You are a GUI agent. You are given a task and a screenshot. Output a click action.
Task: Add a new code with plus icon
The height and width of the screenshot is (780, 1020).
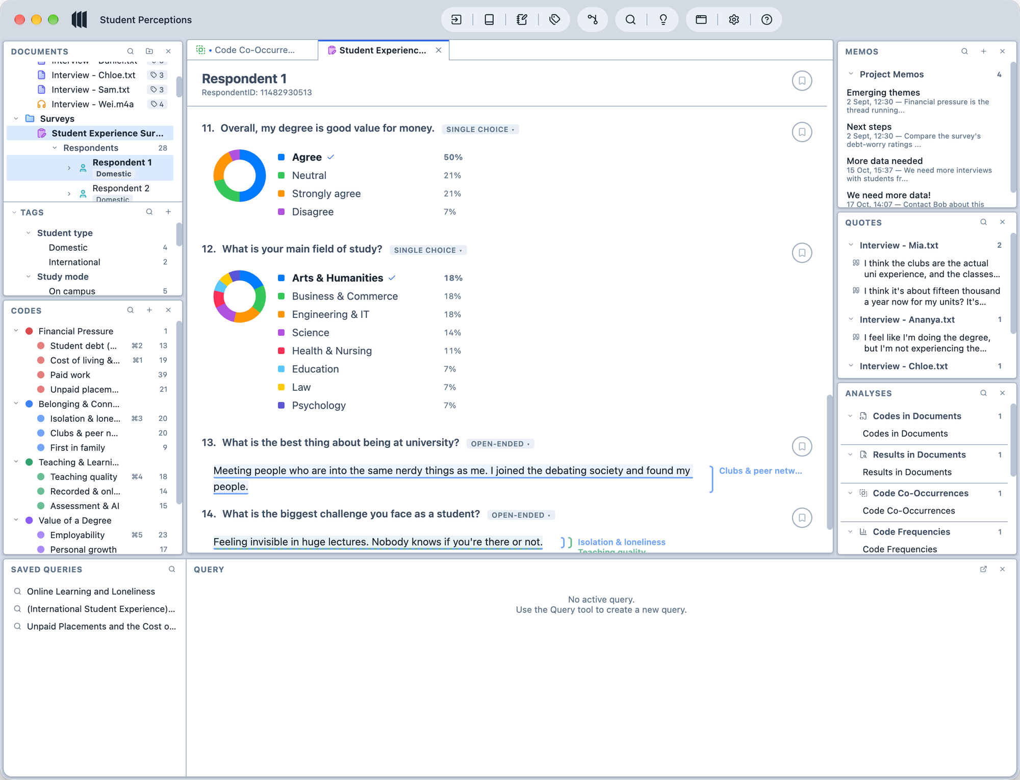click(149, 310)
